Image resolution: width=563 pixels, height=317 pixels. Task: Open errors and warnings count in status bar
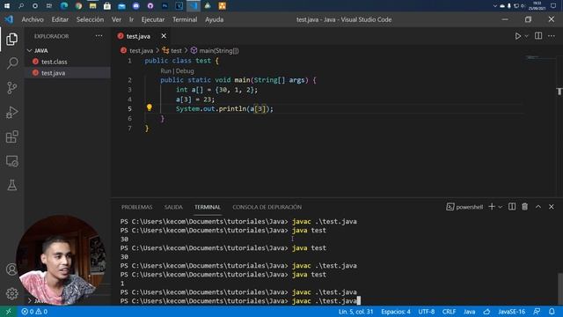click(34, 312)
